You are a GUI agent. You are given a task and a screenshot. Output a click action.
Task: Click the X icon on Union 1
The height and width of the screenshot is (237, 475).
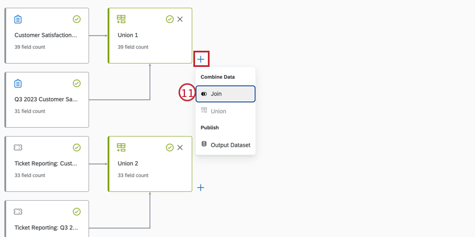point(180,20)
